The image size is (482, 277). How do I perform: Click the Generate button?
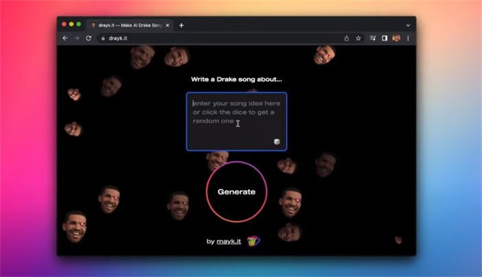pyautogui.click(x=236, y=191)
